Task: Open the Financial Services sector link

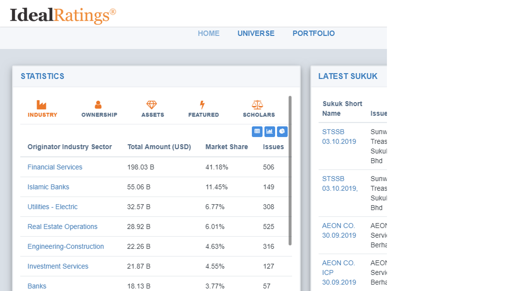Action: (55, 167)
